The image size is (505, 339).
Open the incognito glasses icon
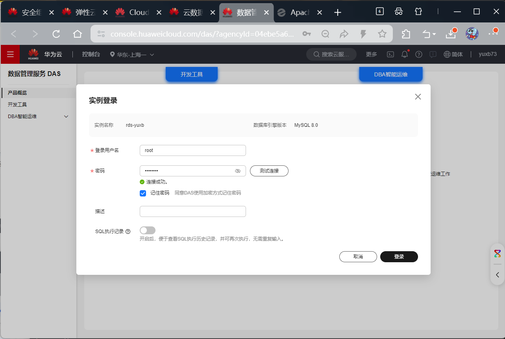(x=399, y=11)
